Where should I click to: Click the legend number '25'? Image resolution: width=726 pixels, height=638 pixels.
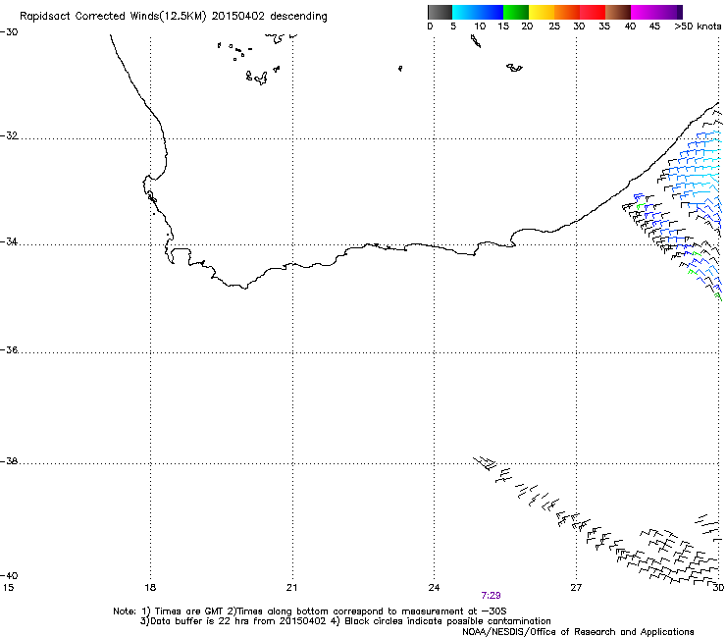coord(554,27)
